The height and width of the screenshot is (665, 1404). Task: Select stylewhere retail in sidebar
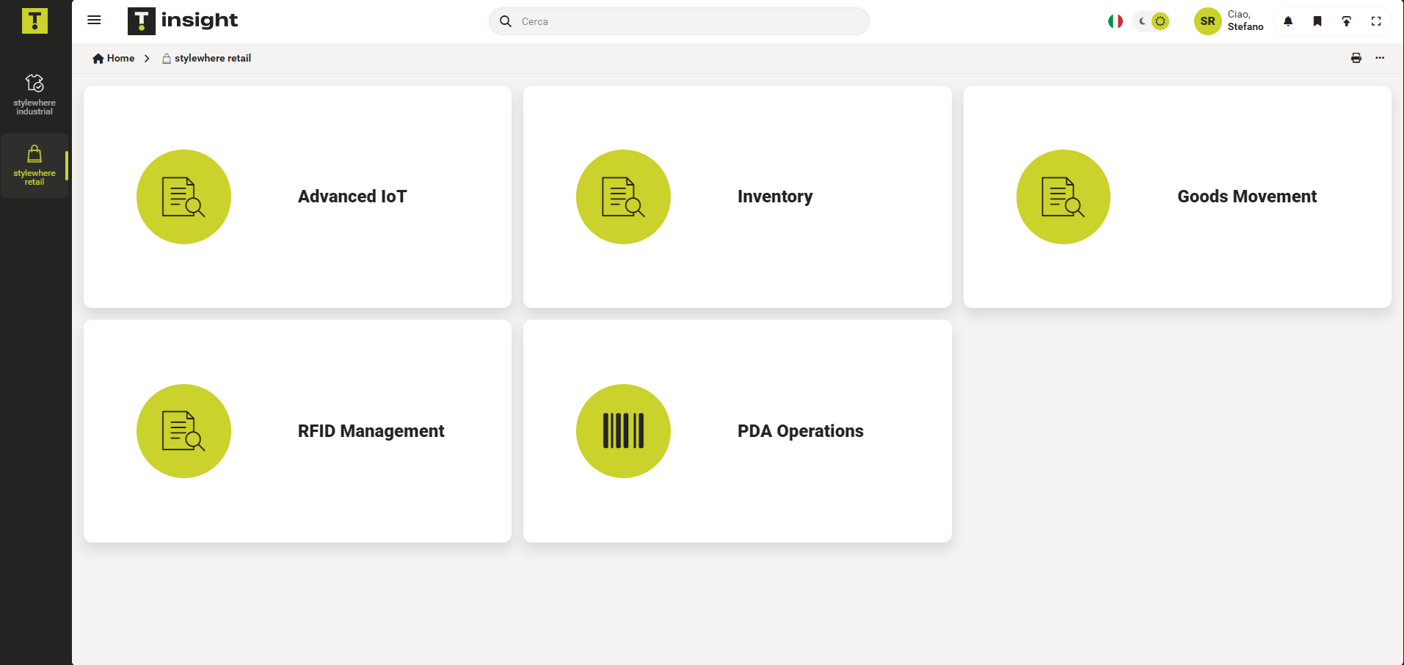(34, 165)
